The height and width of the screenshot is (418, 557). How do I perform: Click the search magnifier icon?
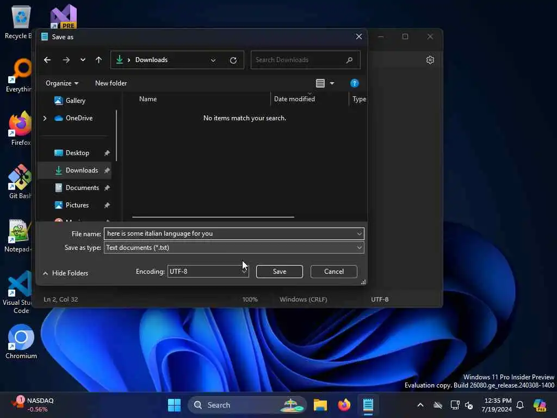(x=350, y=60)
